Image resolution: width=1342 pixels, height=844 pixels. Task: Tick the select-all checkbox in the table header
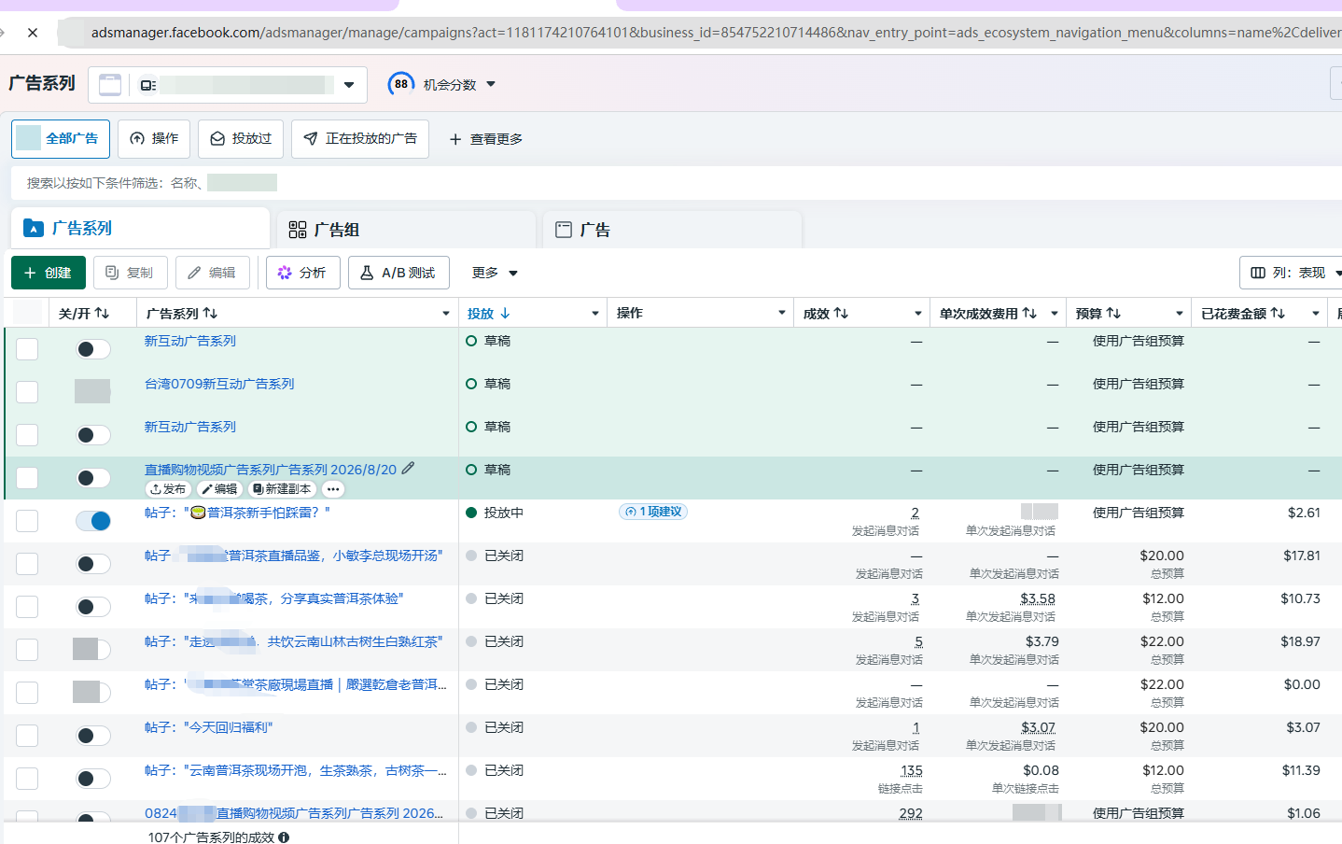(28, 313)
